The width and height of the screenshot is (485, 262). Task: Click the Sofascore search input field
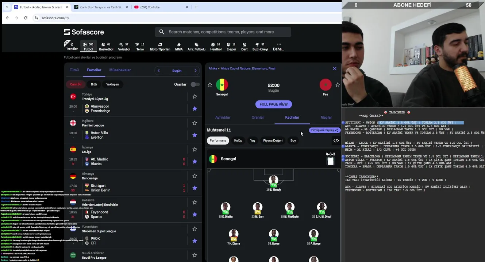coord(223,32)
